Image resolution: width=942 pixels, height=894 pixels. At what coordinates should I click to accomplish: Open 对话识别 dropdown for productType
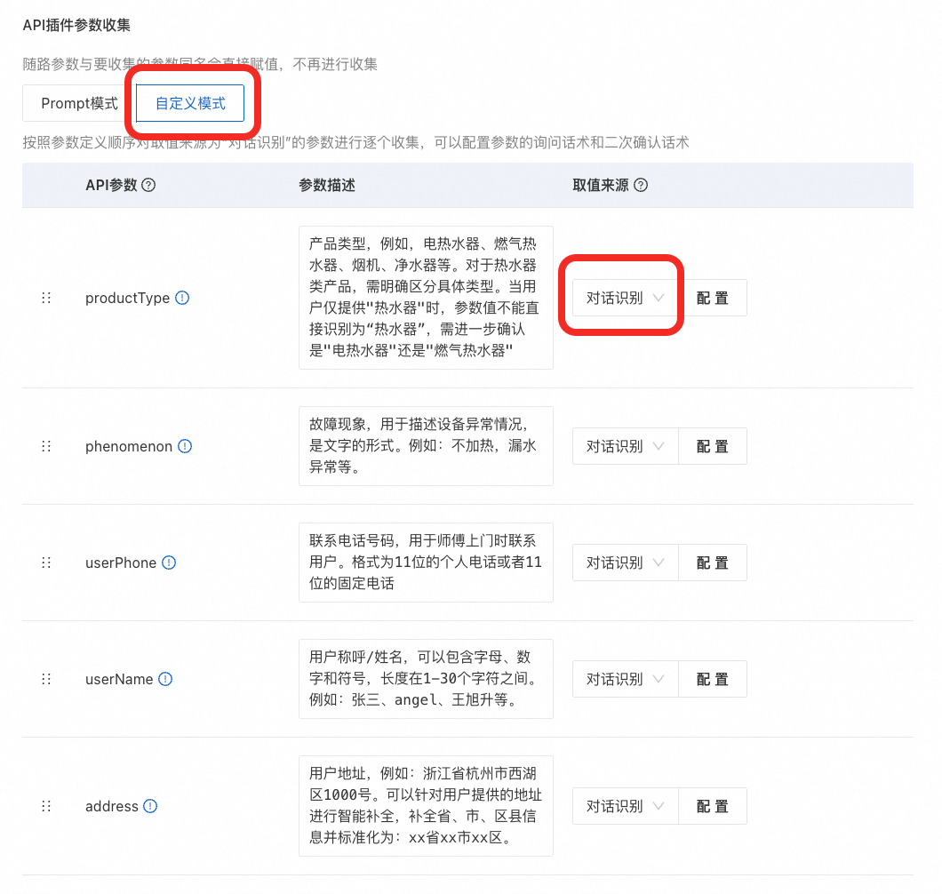(x=625, y=298)
